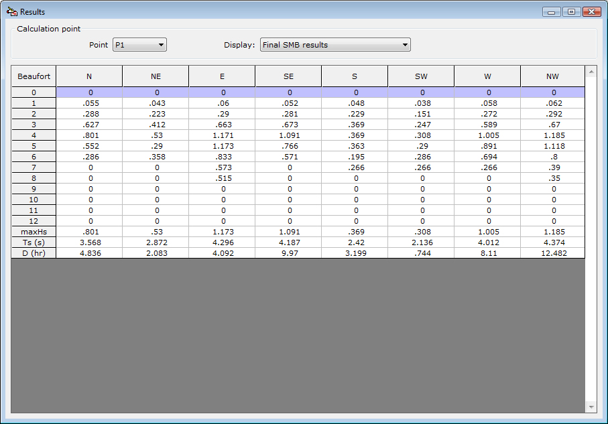The image size is (608, 424).
Task: Select the N column header
Action: (x=89, y=76)
